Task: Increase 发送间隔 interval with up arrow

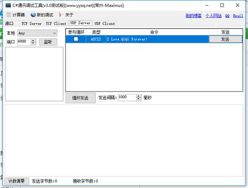Action: [139, 96]
